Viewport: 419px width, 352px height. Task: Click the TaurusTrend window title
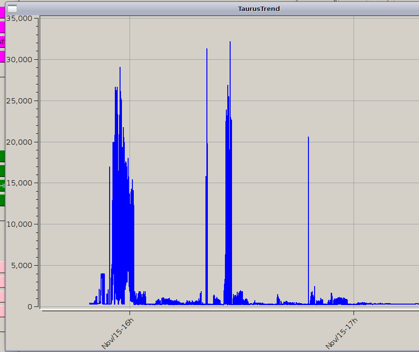pos(259,9)
